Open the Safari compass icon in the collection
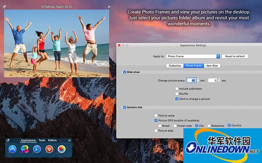Image resolution: width=262 pixels, height=163 pixels. pos(37,149)
